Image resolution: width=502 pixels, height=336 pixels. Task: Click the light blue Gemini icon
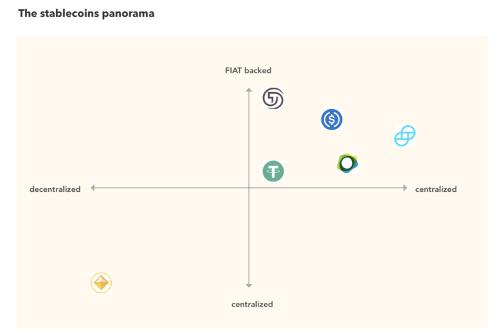(405, 135)
